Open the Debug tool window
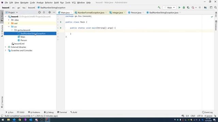The height and width of the screenshot is (122, 218). (49, 112)
